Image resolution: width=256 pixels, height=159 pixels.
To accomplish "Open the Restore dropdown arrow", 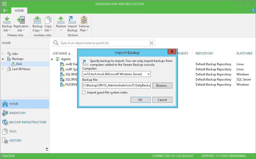I will coord(61,30).
